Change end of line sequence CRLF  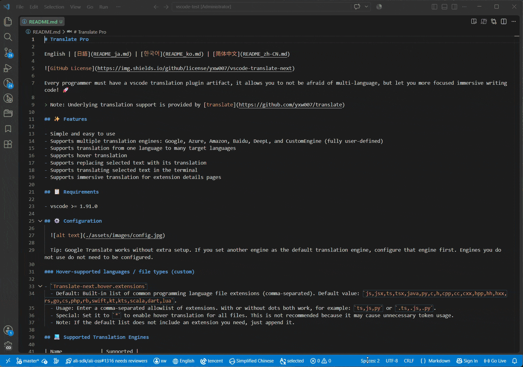pos(409,361)
